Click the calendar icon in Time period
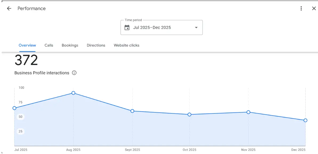Image resolution: width=318 pixels, height=154 pixels. pos(127,28)
